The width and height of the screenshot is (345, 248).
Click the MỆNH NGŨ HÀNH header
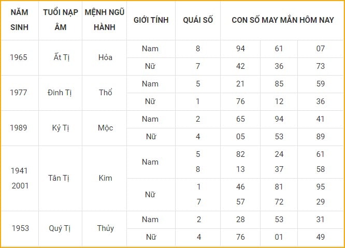pyautogui.click(x=105, y=20)
